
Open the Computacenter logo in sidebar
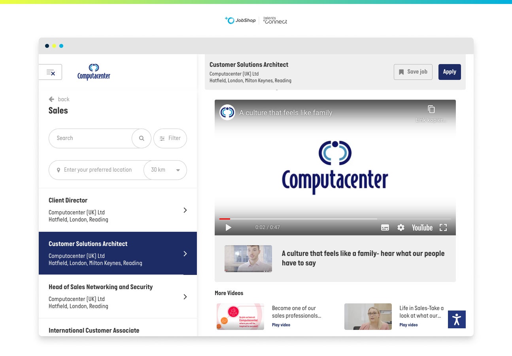94,72
